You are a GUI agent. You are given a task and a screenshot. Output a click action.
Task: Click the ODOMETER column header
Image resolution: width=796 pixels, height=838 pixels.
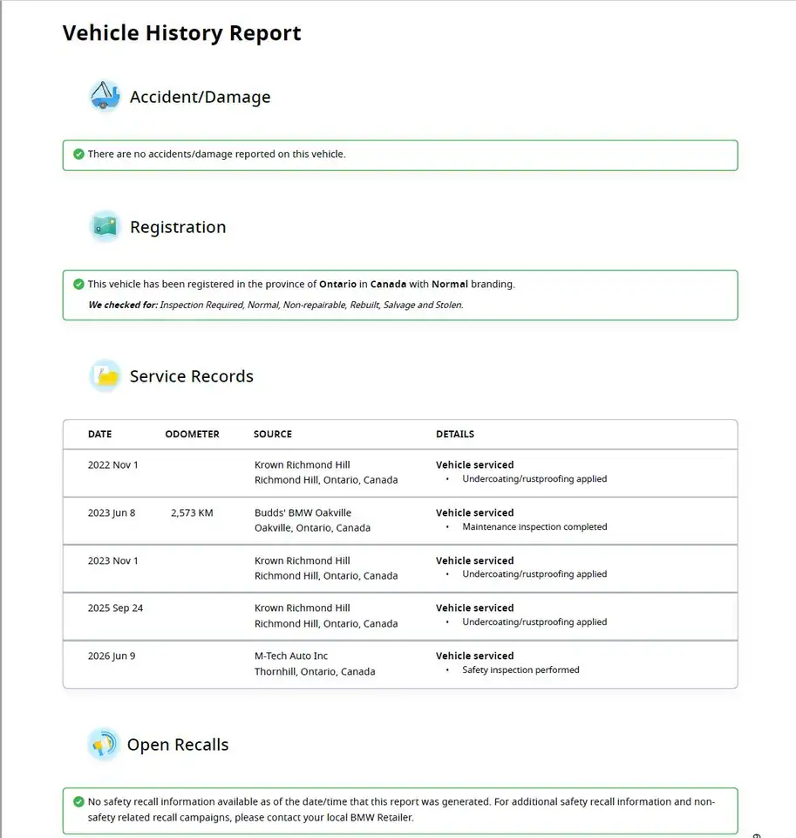[192, 434]
